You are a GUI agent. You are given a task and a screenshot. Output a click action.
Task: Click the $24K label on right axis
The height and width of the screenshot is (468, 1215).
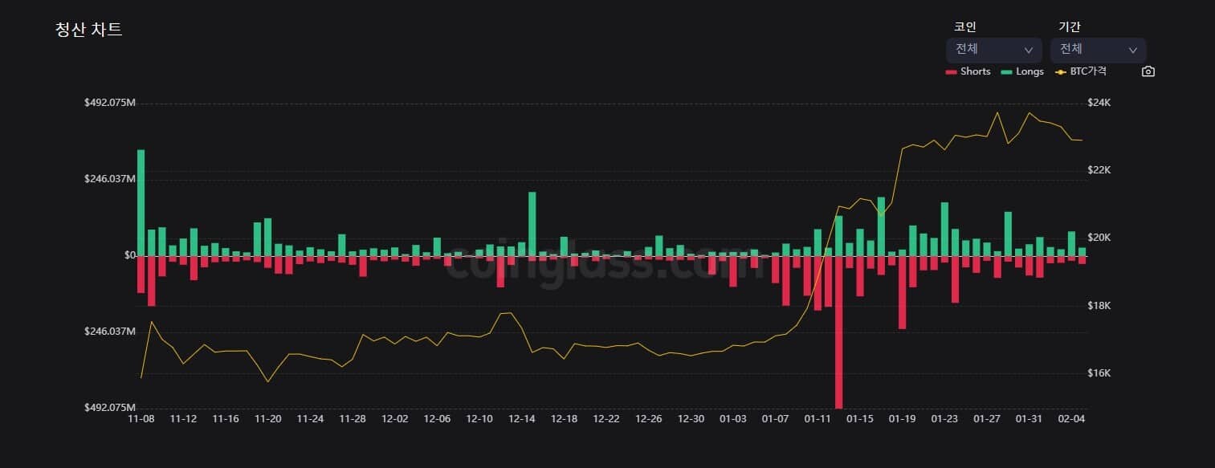(x=1098, y=103)
